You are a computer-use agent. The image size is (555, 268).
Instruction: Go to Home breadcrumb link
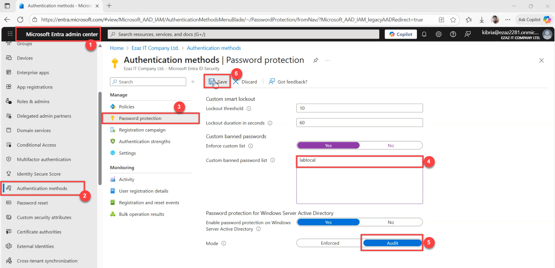117,48
